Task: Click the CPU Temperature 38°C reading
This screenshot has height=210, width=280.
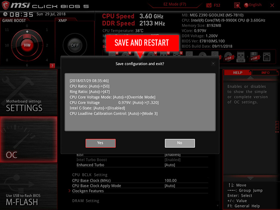Action: [x=123, y=31]
